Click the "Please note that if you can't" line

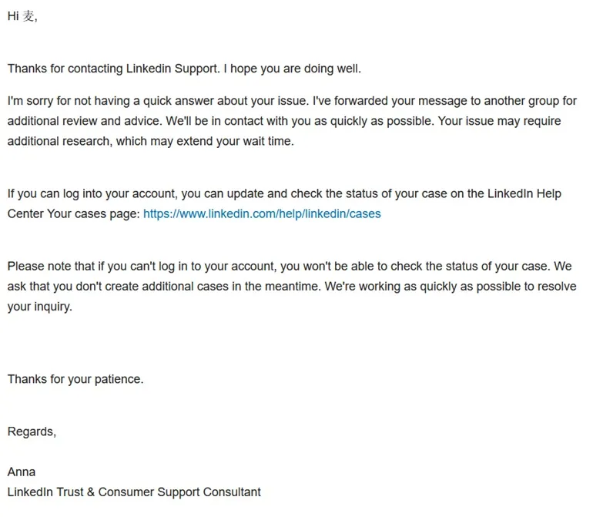click(x=290, y=267)
